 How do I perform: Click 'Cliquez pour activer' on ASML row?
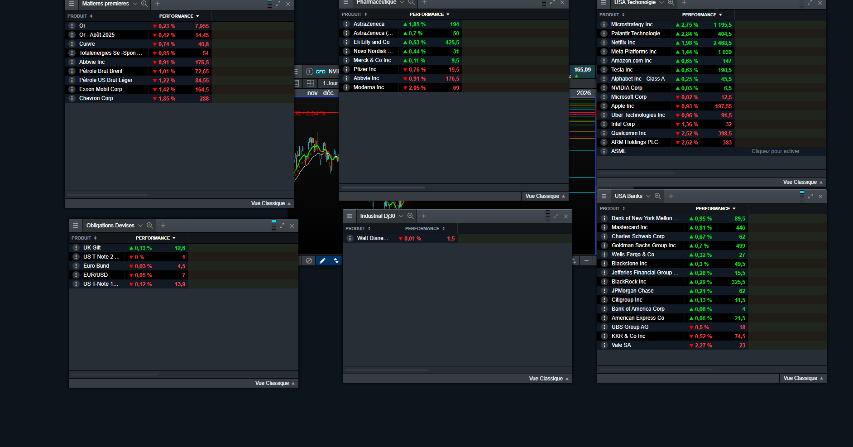776,151
